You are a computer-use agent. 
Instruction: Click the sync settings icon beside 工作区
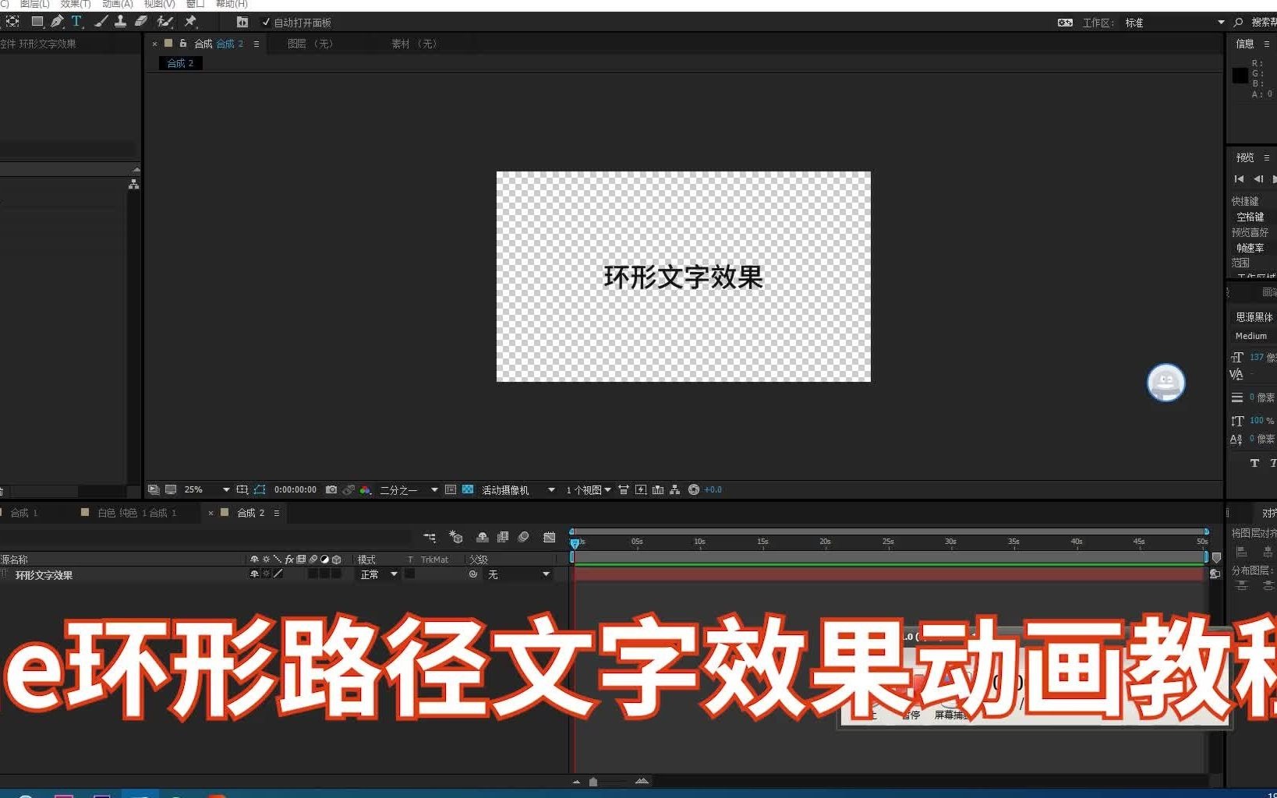[1065, 23]
